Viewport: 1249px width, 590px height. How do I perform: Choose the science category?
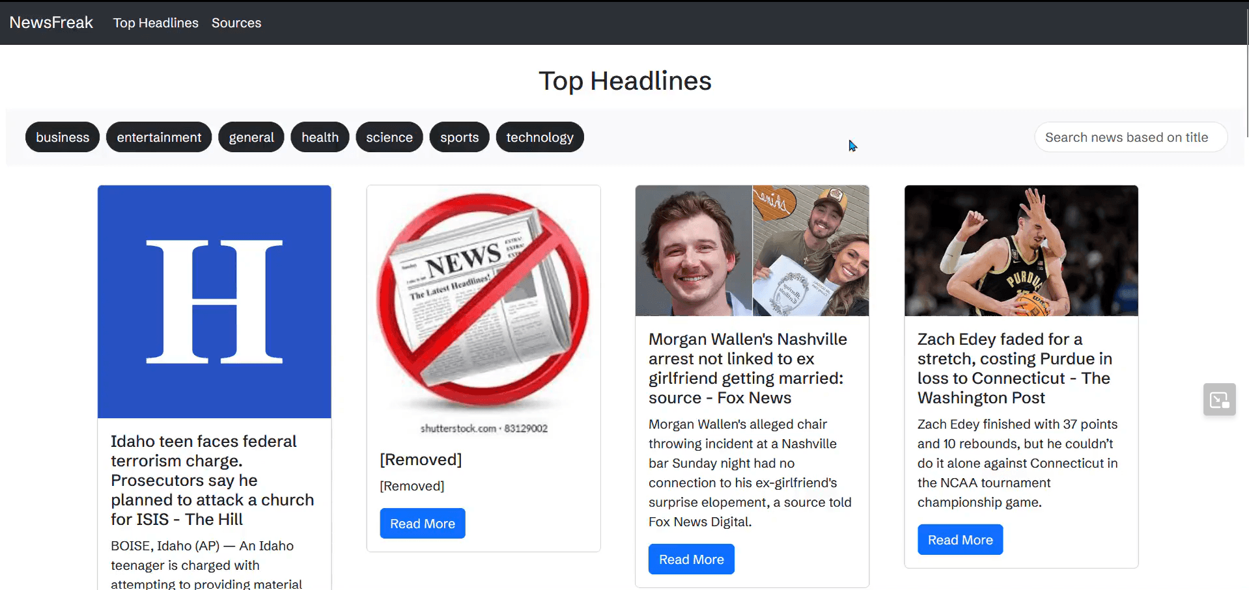pos(389,137)
